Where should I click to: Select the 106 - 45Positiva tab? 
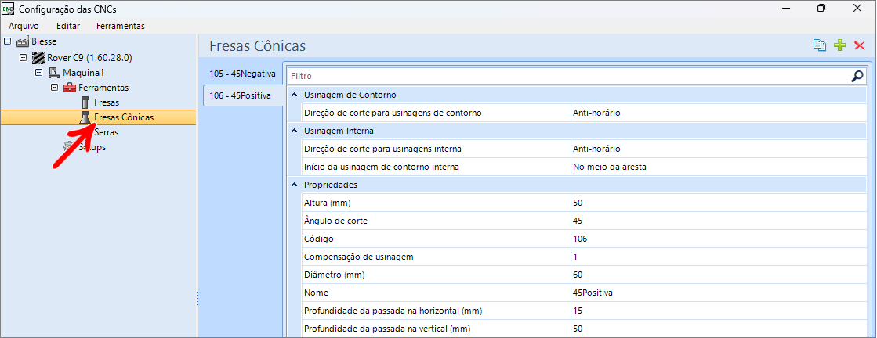(x=243, y=95)
